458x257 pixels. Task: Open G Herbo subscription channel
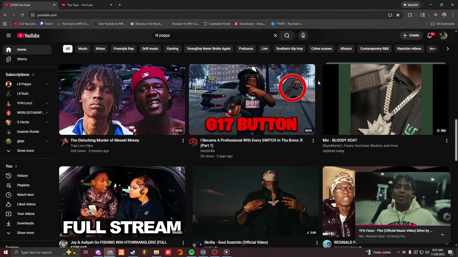pos(27,122)
